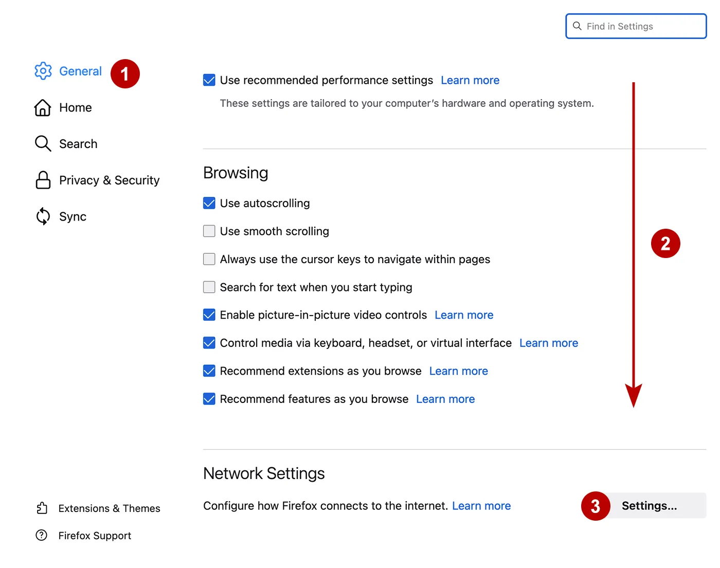Open Learn more about media control

tap(548, 343)
